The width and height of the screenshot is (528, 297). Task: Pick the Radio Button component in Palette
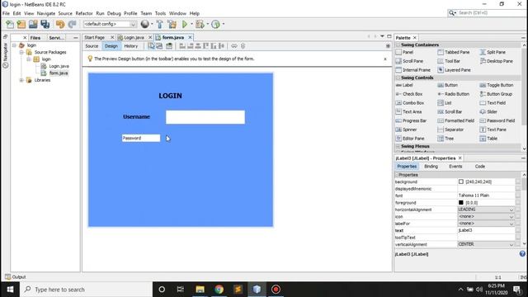click(x=453, y=94)
